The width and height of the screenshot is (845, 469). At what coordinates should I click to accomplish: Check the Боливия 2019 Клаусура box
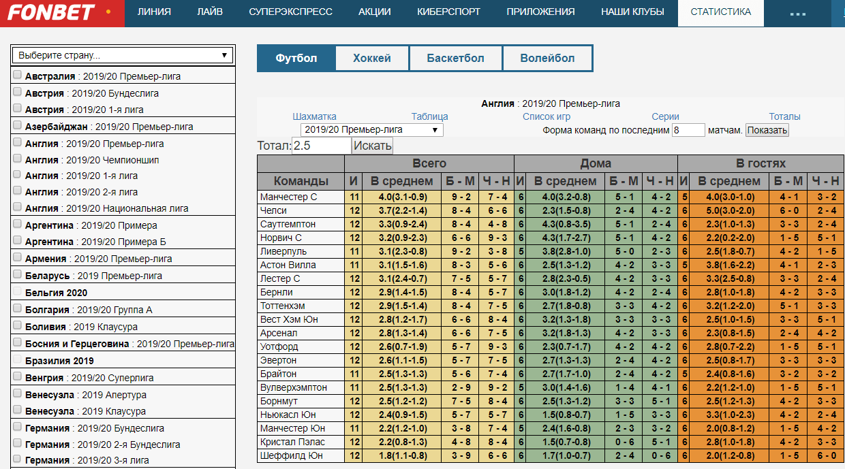17,325
